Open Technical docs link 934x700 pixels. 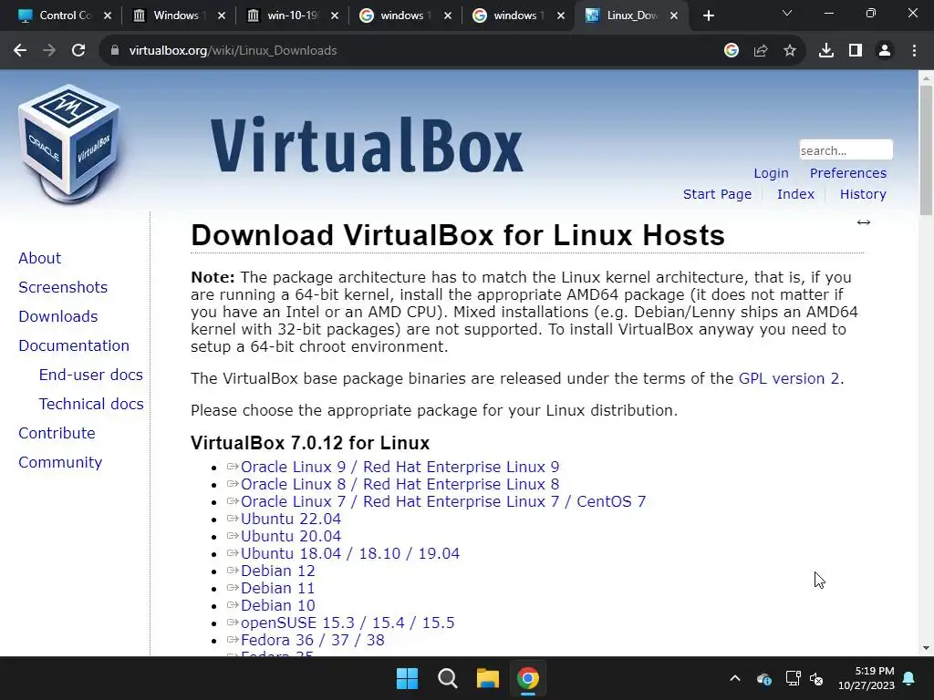pos(91,404)
